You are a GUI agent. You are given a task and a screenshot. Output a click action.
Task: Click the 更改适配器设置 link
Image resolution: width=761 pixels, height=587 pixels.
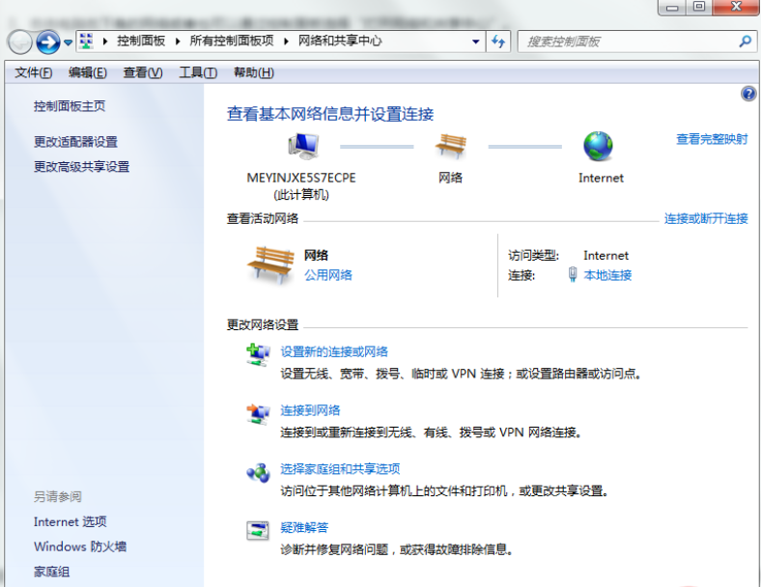click(x=75, y=142)
